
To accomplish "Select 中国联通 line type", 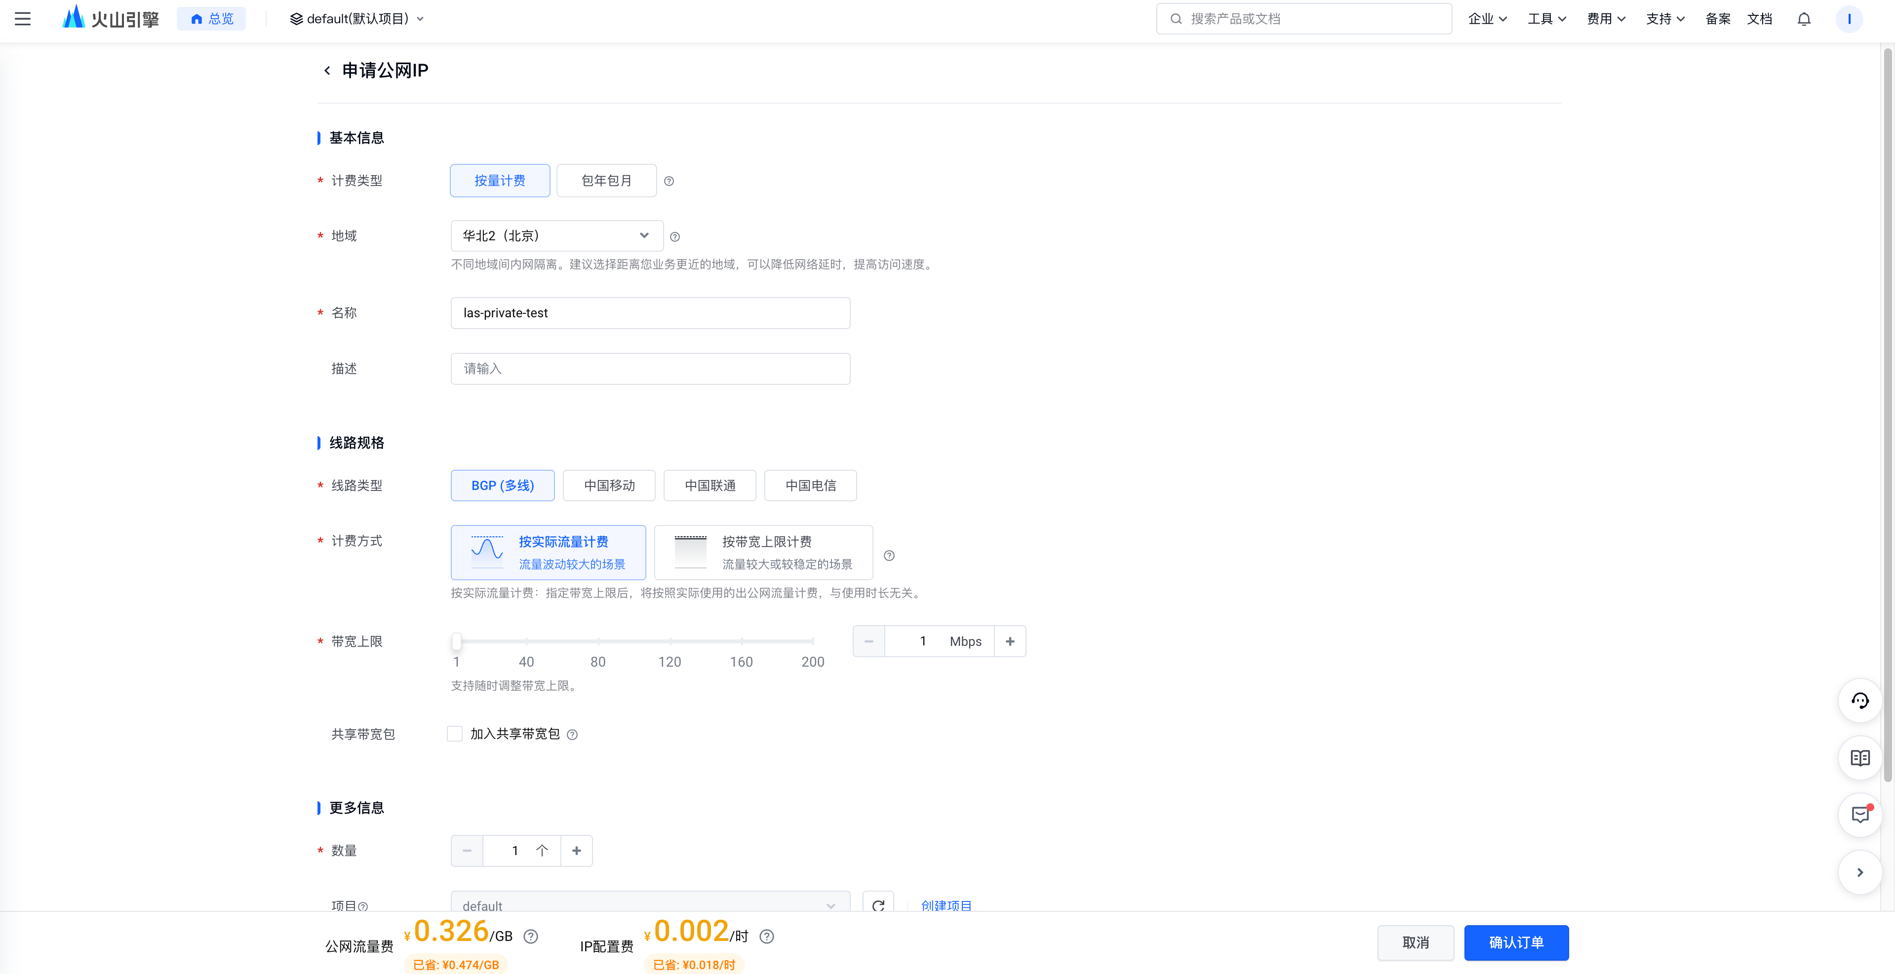I will coord(710,486).
